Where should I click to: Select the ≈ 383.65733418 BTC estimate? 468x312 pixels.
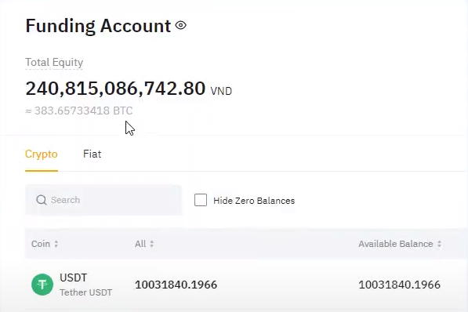[x=79, y=111]
